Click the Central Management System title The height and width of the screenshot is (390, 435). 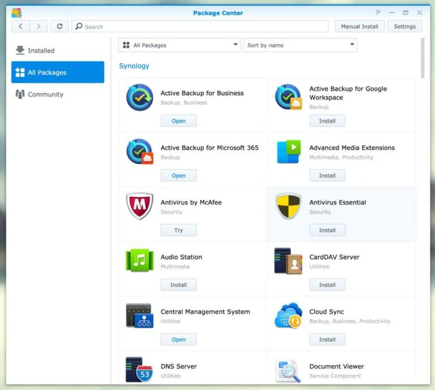pos(205,311)
